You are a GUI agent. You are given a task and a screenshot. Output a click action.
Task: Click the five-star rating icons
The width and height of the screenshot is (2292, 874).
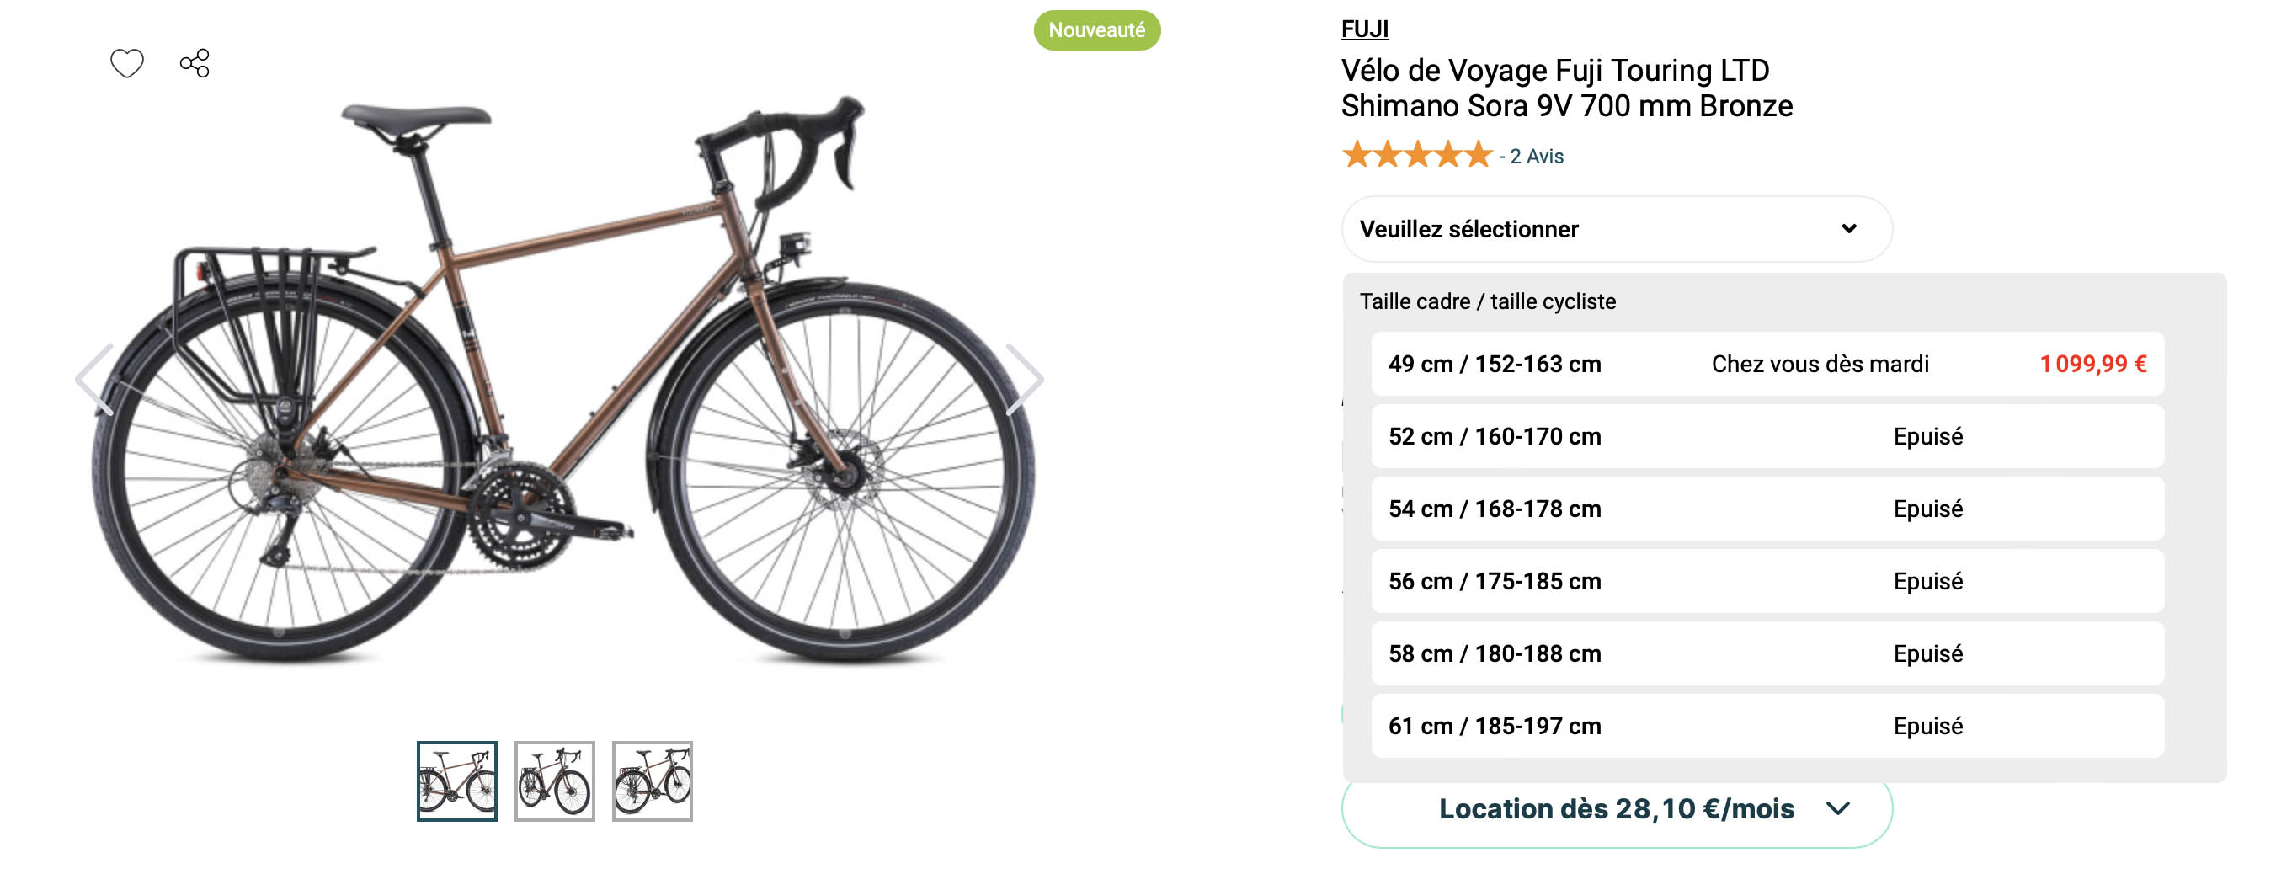(x=1416, y=155)
